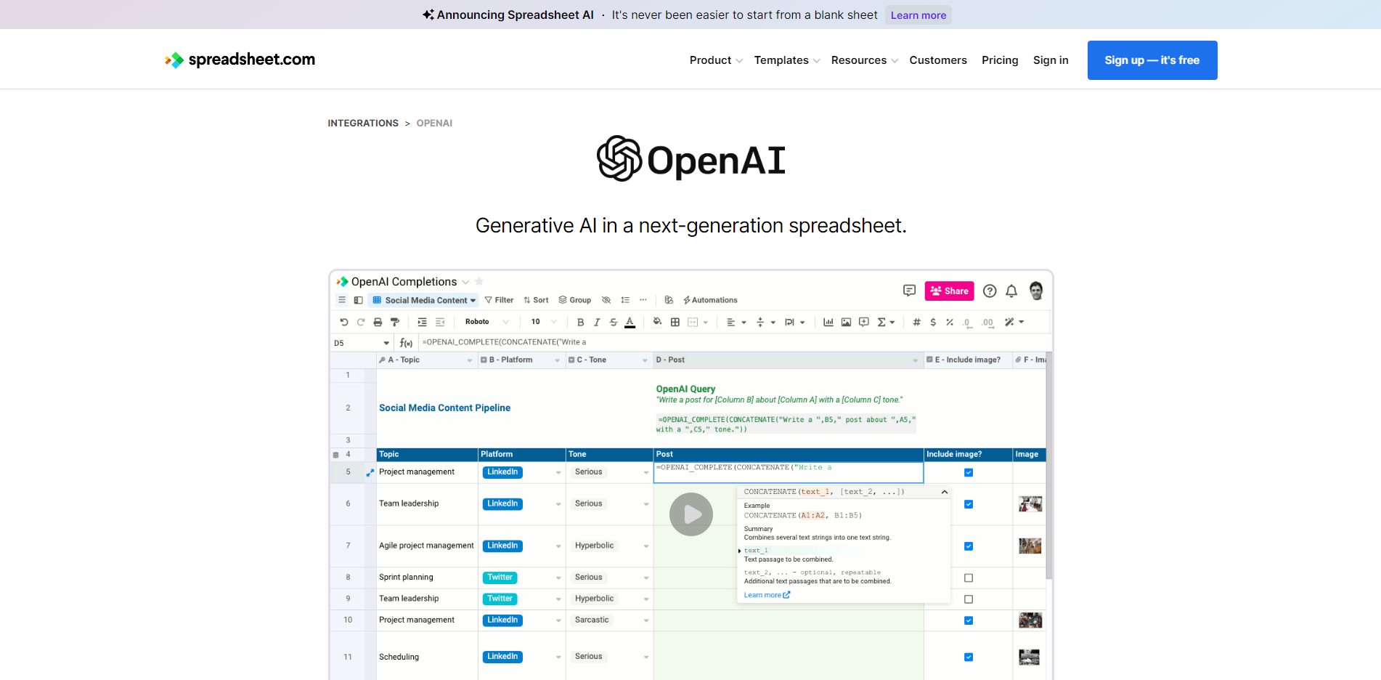Open Automations in the view toolbar
This screenshot has width=1381, height=680.
pyautogui.click(x=710, y=300)
